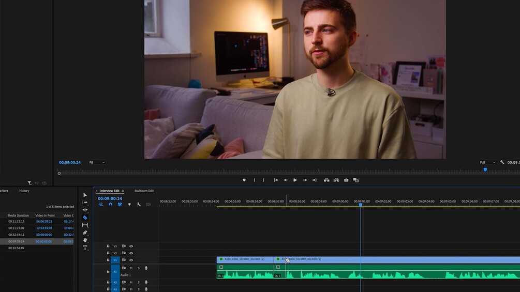Open Timeline Display Settings wrench

point(139,205)
